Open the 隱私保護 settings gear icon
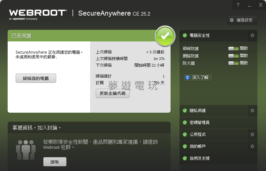Viewport: 266px width, 171px height. pyautogui.click(x=252, y=111)
